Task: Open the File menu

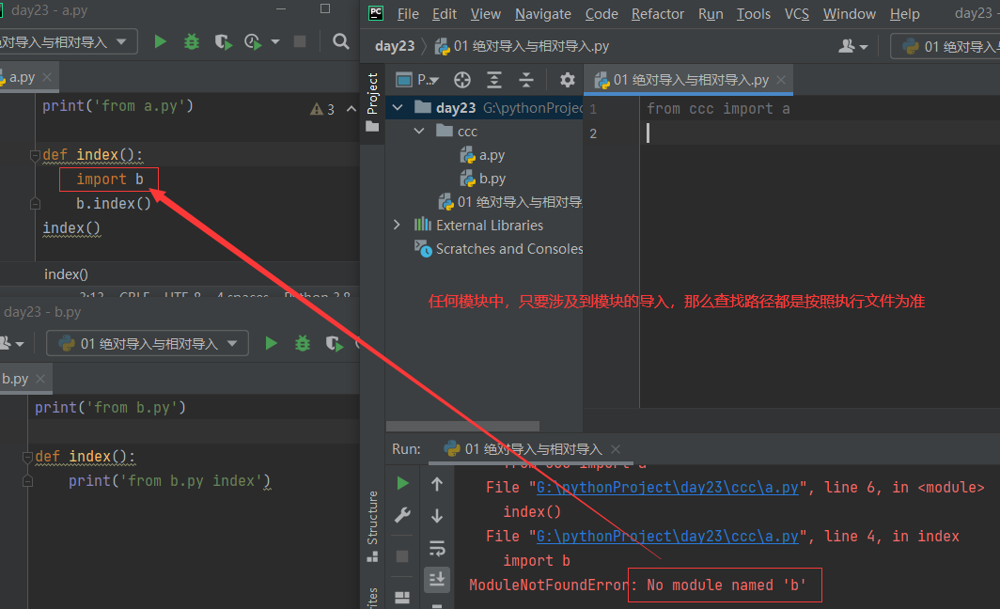Action: tap(408, 14)
